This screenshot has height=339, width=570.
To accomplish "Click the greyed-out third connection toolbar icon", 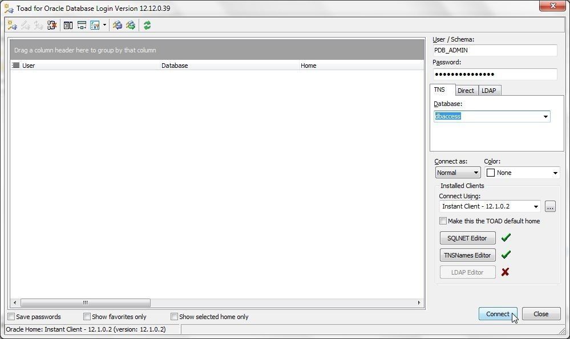I will 39,25.
